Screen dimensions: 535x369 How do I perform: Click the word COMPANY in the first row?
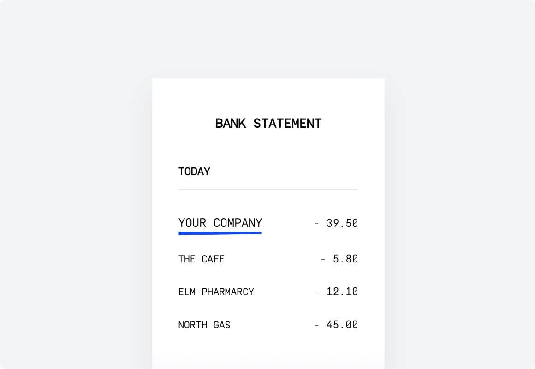click(x=238, y=223)
